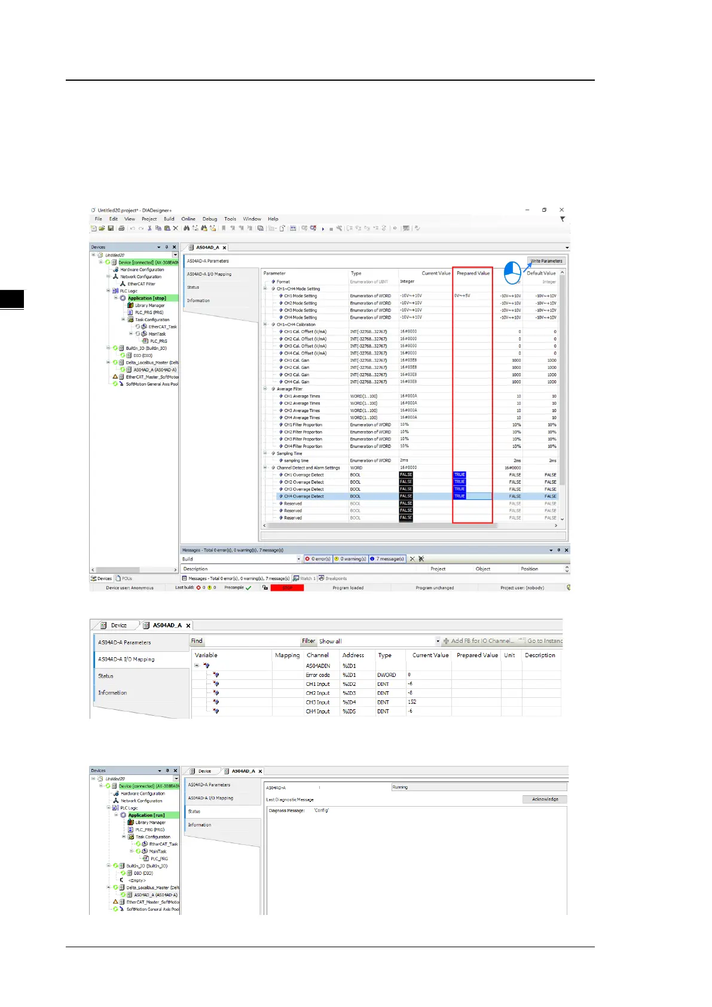Viewport: 712px width, 1007px height.
Task: Open the Build category dropdown in Messages
Action: click(299, 559)
